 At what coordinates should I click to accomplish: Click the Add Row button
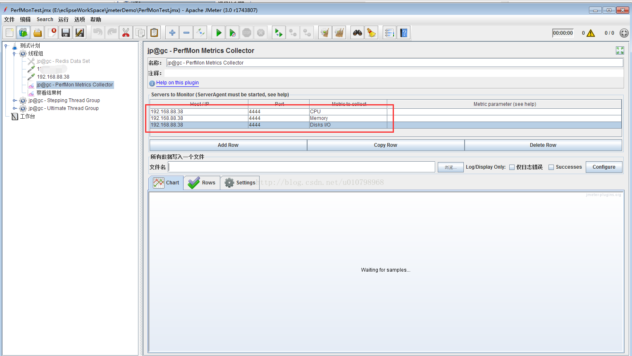(228, 145)
